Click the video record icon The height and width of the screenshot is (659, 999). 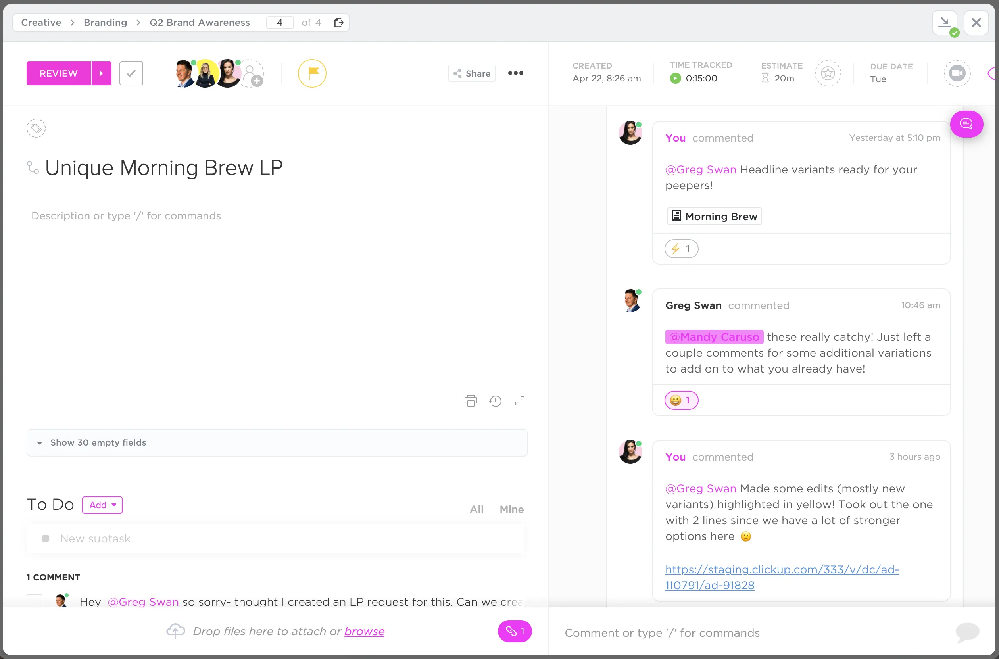[957, 73]
